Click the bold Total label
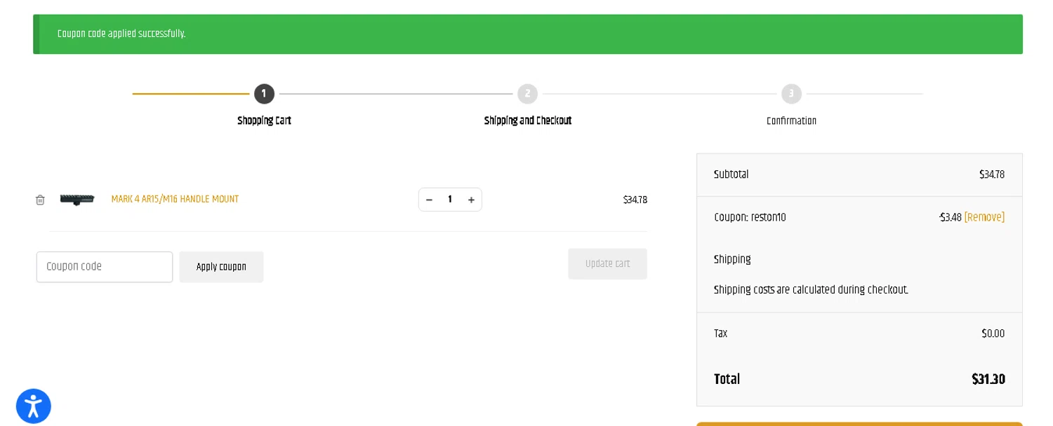The image size is (1053, 426). pyautogui.click(x=727, y=379)
